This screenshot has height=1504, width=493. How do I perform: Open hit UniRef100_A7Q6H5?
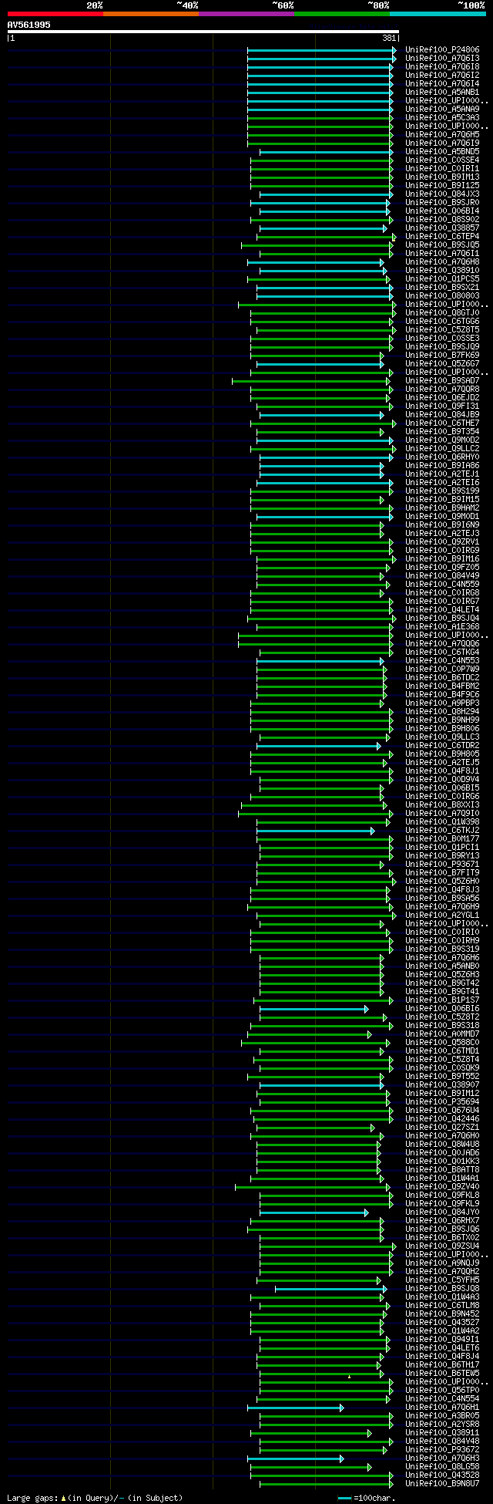tap(442, 134)
